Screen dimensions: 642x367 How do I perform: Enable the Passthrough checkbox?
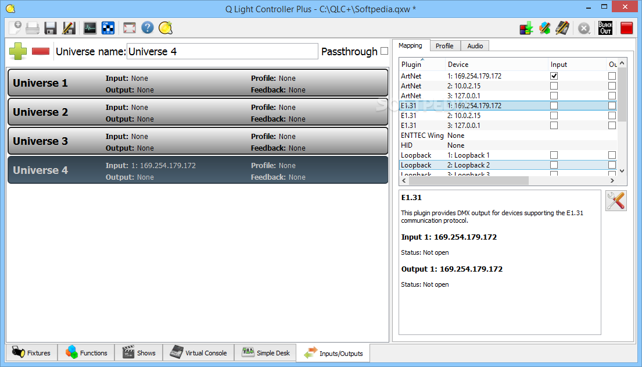pyautogui.click(x=384, y=51)
